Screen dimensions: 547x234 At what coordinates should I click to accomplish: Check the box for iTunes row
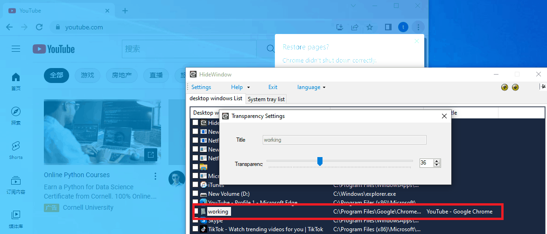[x=196, y=185]
